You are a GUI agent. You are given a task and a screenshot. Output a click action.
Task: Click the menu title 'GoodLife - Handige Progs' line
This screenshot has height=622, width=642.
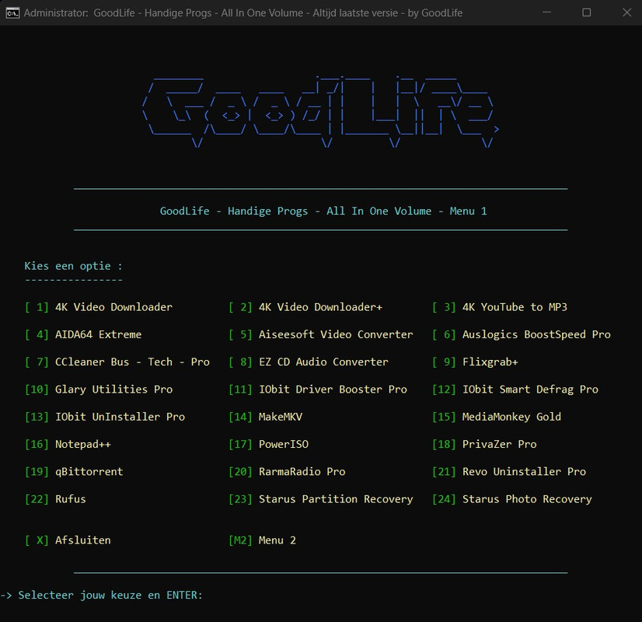323,211
